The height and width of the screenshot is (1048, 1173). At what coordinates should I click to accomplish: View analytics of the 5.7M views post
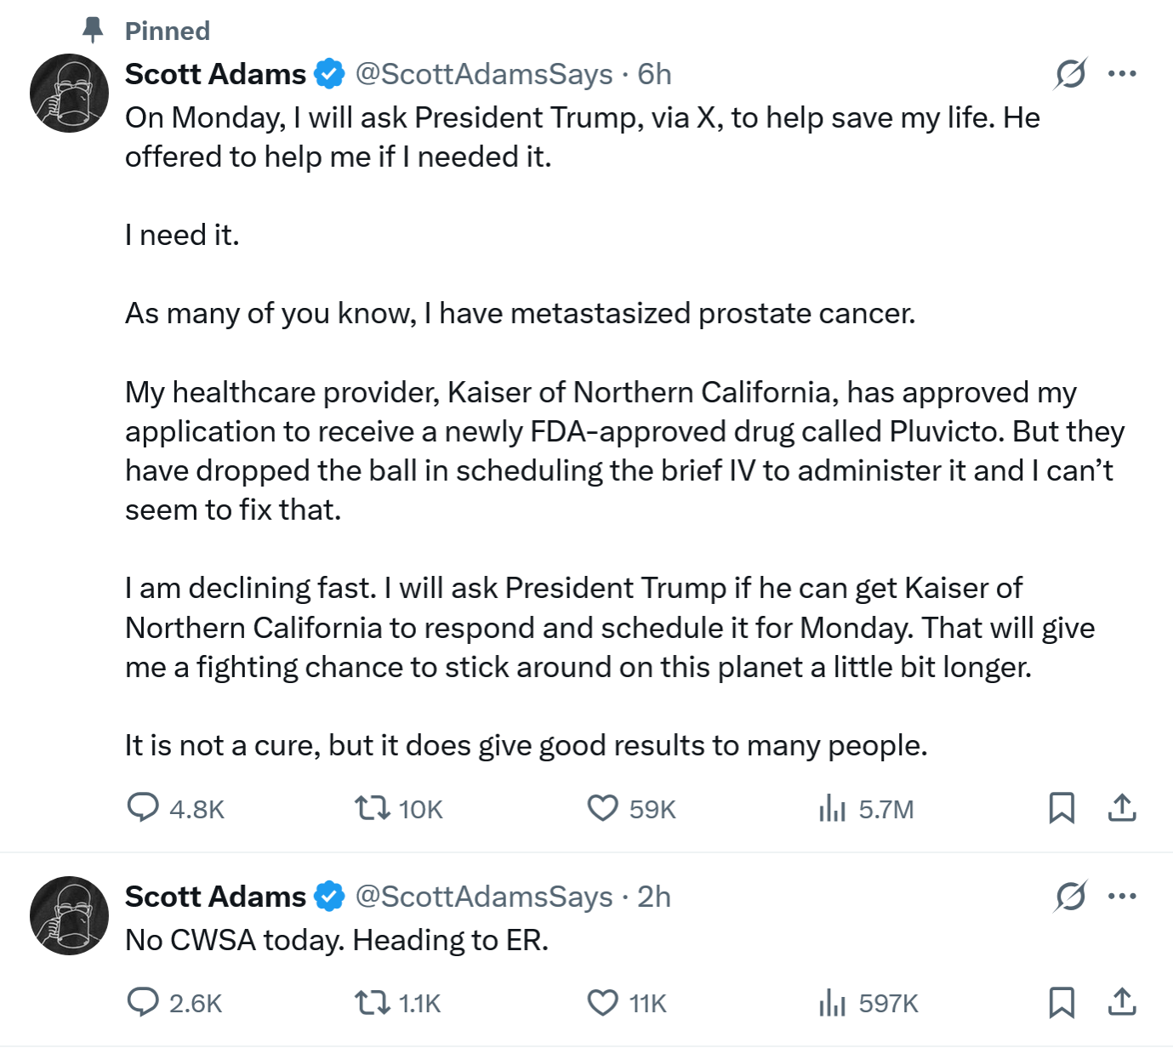click(x=832, y=807)
